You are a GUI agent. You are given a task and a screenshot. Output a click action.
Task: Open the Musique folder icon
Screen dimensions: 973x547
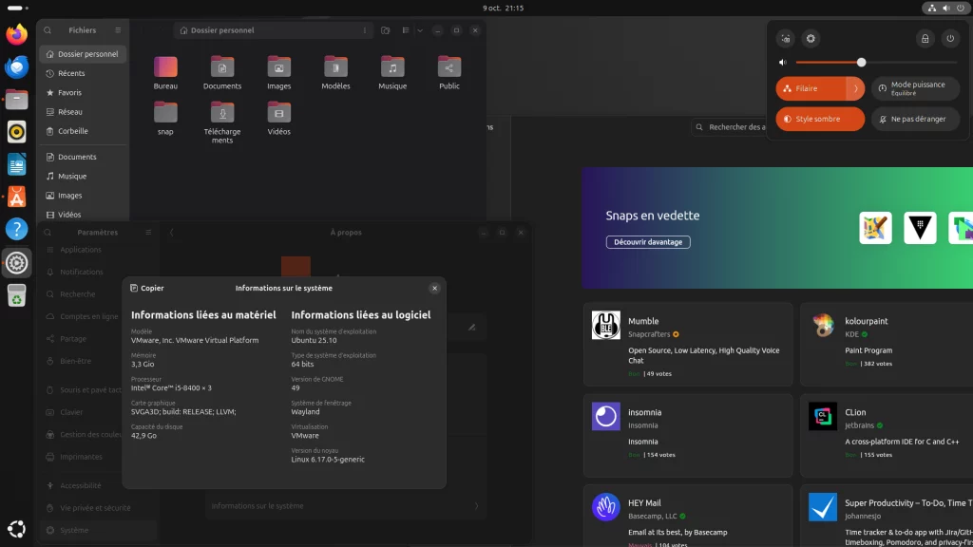pyautogui.click(x=392, y=67)
